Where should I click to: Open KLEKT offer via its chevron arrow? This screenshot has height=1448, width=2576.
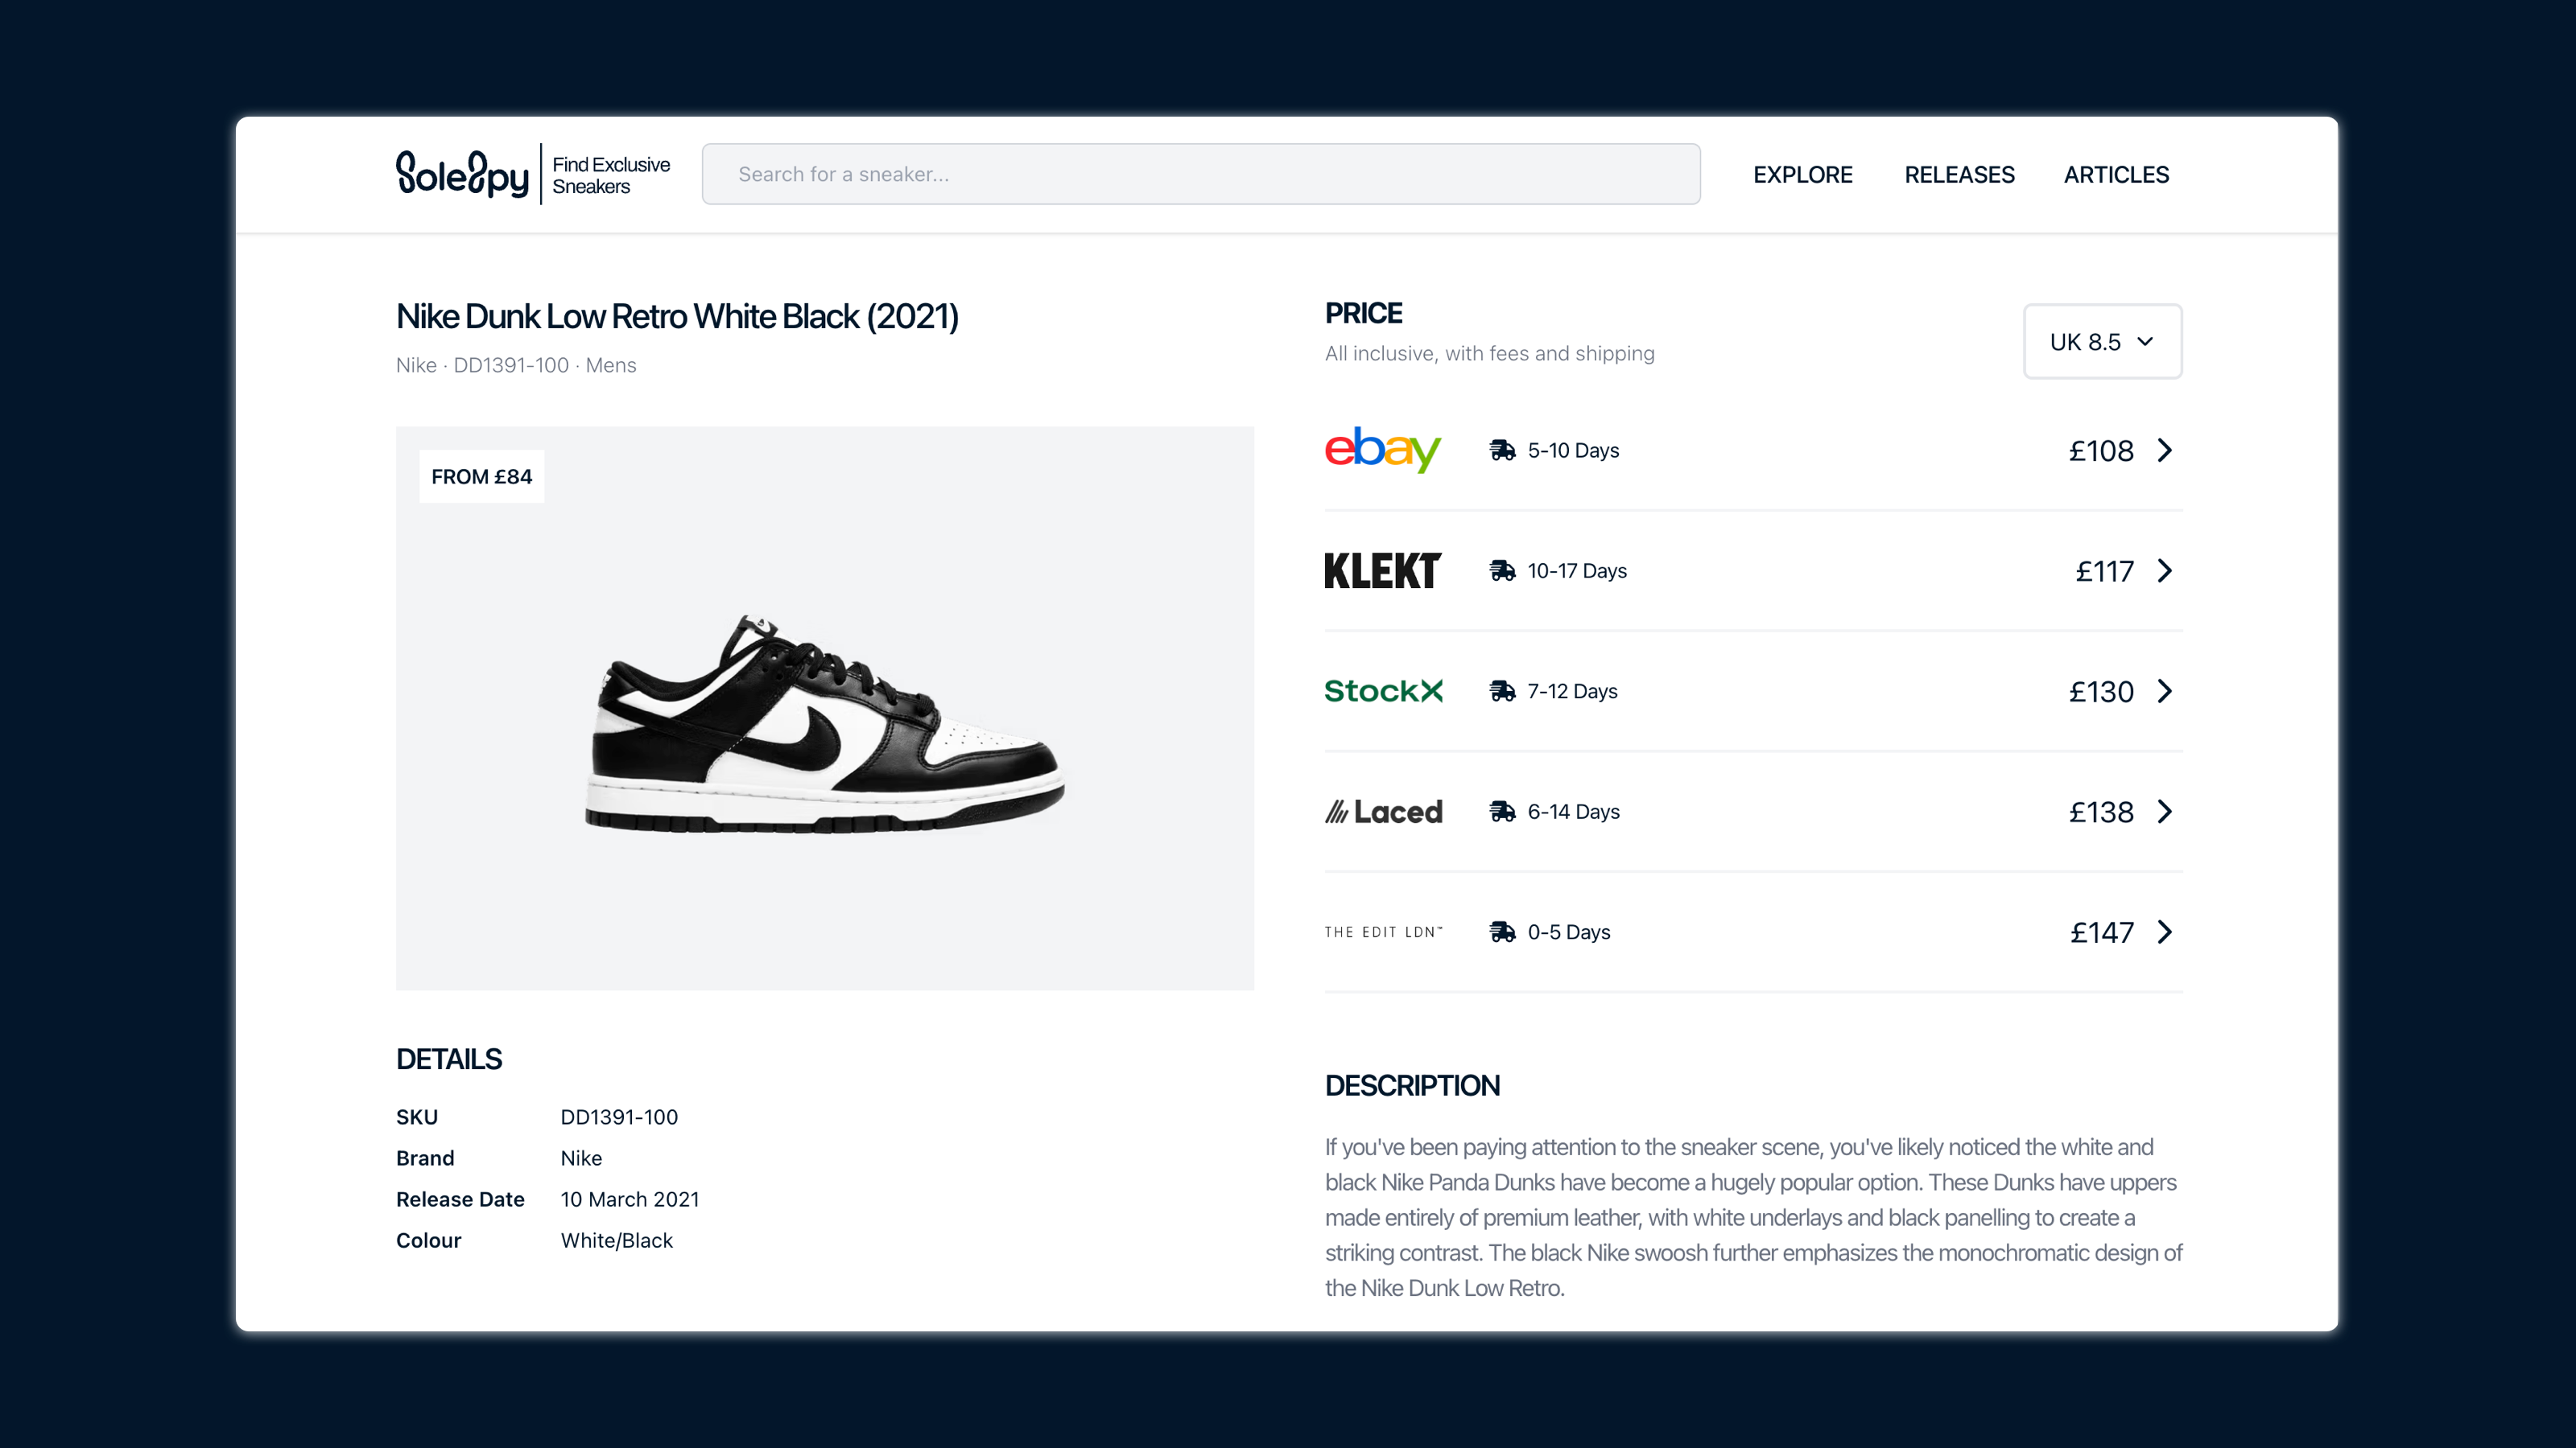(x=2165, y=570)
